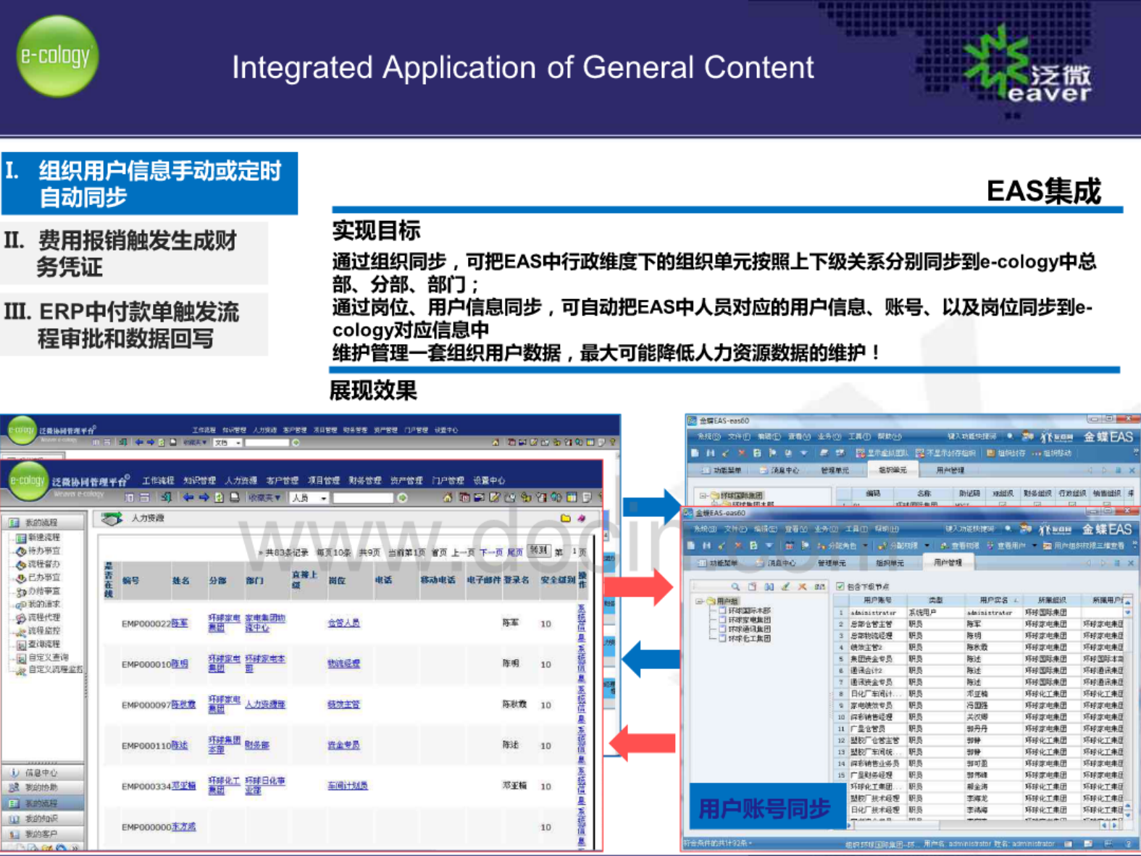Image resolution: width=1141 pixels, height=856 pixels.
Task: Collapse 环球国际集团 tree node in back EAS window
Action: [703, 496]
